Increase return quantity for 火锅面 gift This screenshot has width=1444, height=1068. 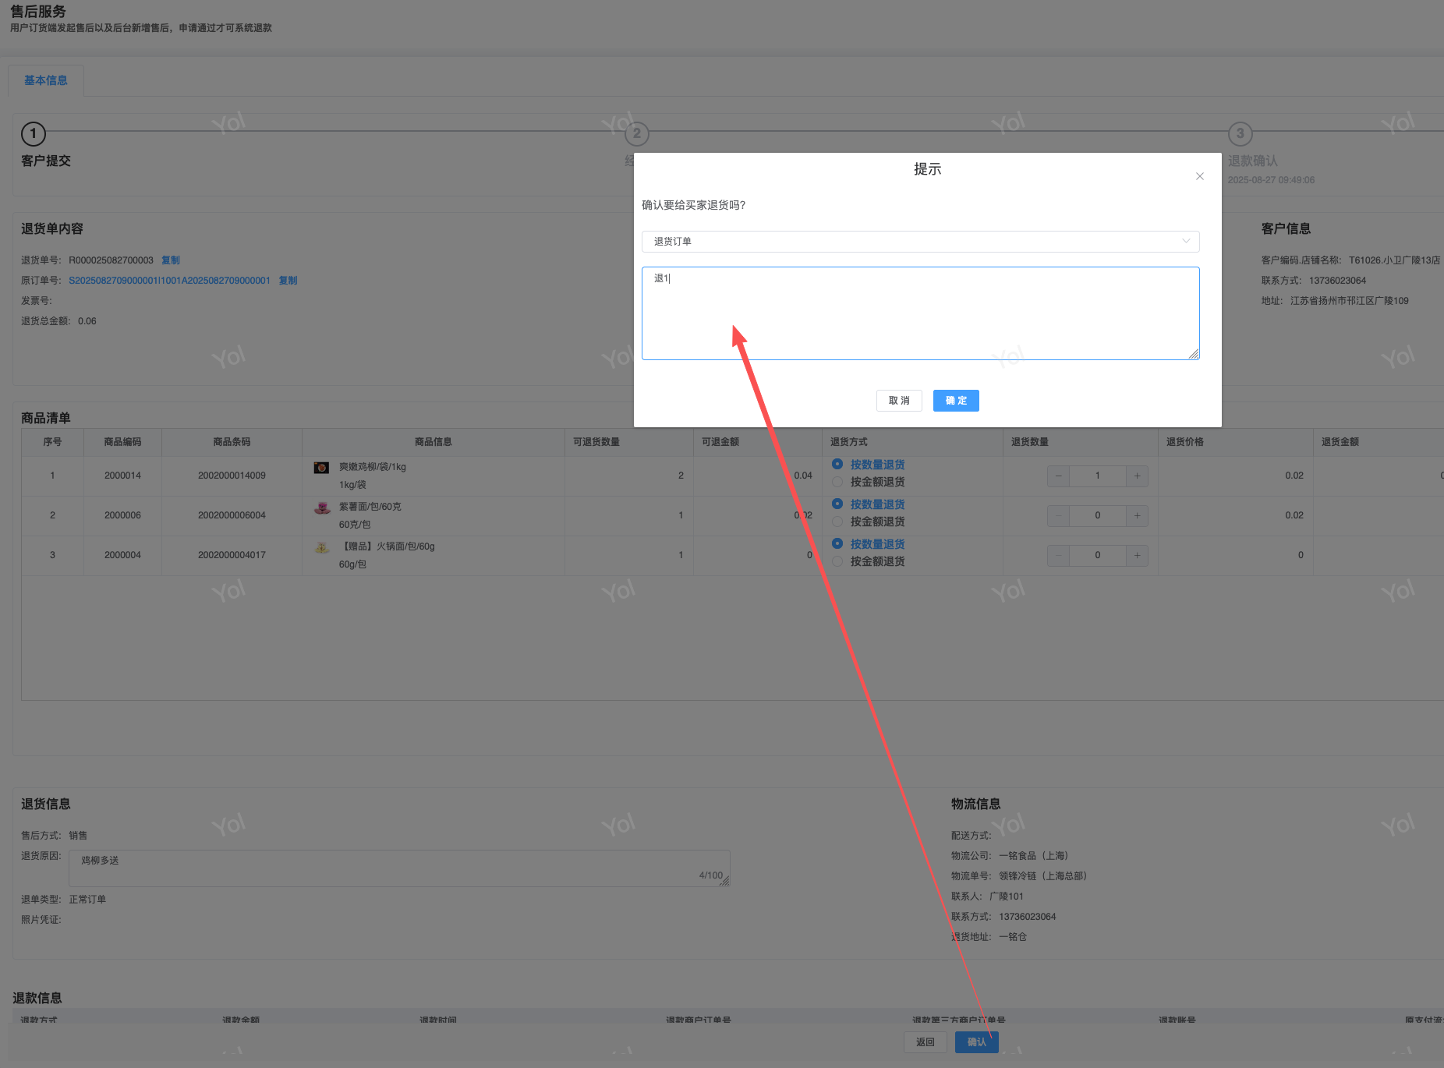coord(1138,555)
